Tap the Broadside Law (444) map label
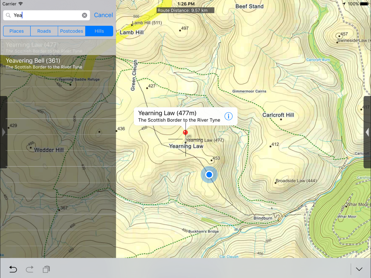This screenshot has height=278, width=371. (x=296, y=181)
